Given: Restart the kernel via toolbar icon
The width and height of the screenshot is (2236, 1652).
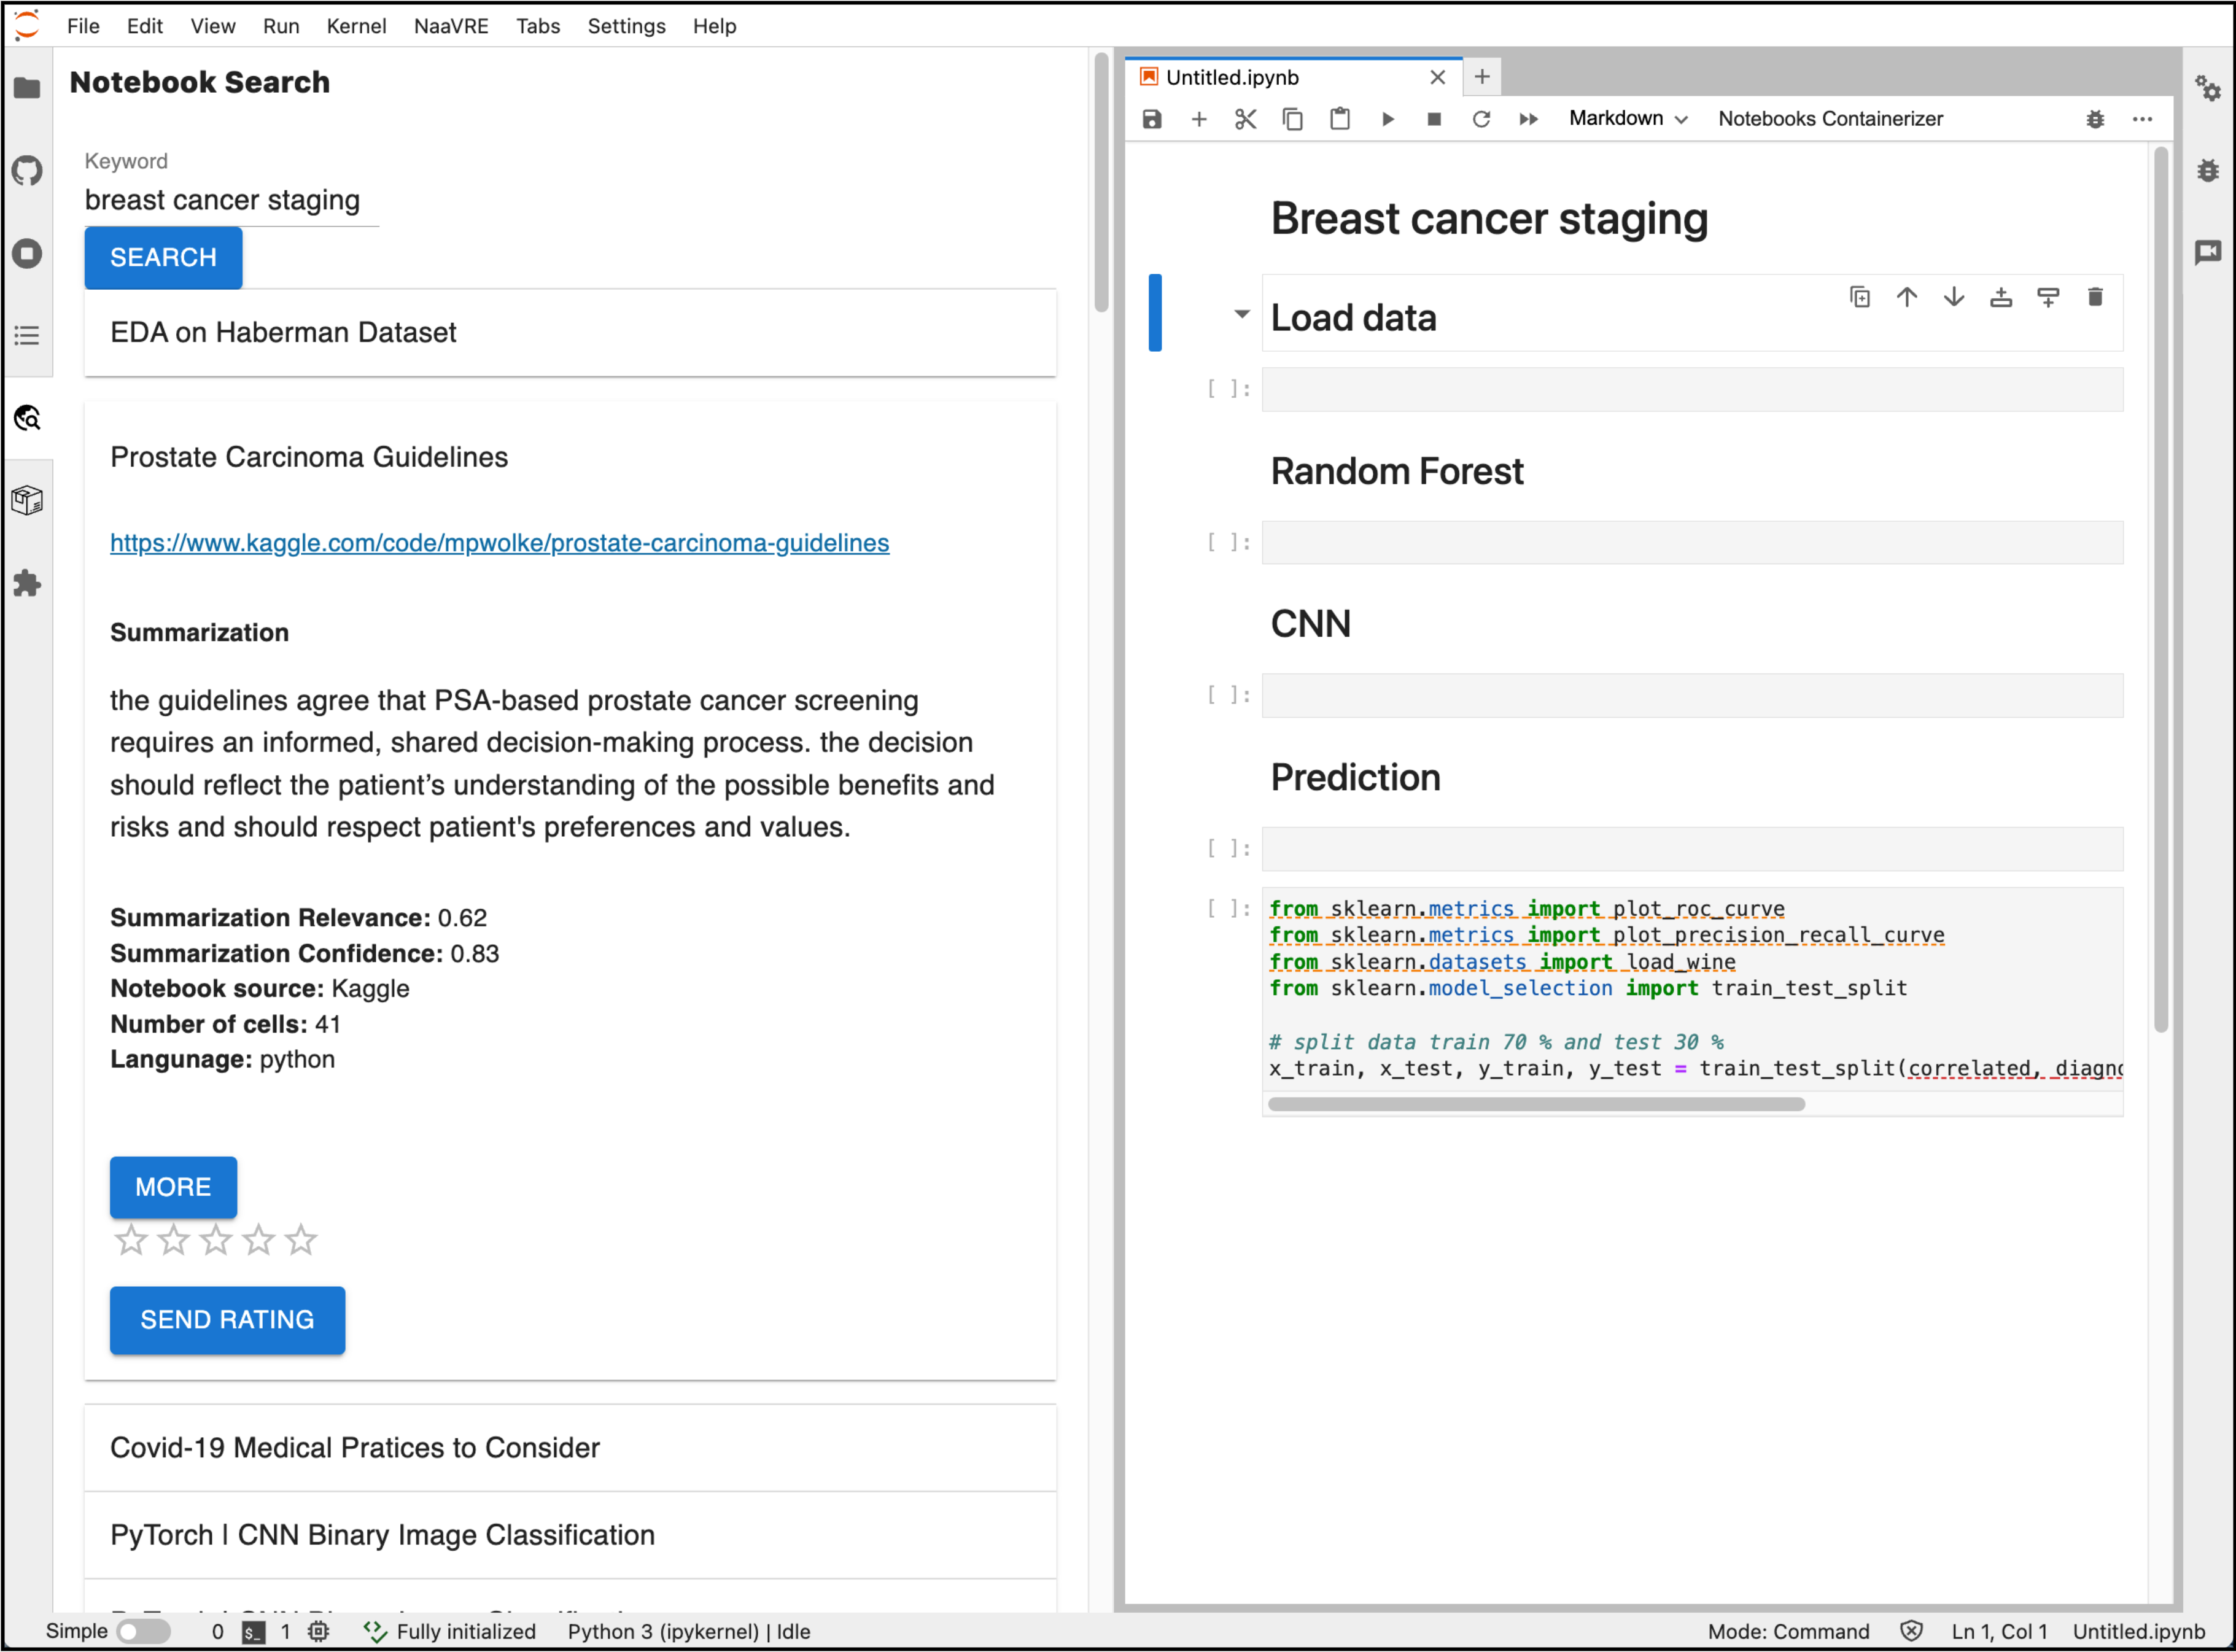Looking at the screenshot, I should [x=1481, y=119].
